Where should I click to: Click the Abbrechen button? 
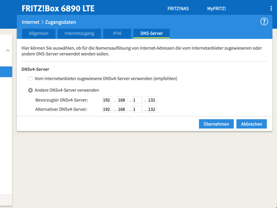[251, 124]
